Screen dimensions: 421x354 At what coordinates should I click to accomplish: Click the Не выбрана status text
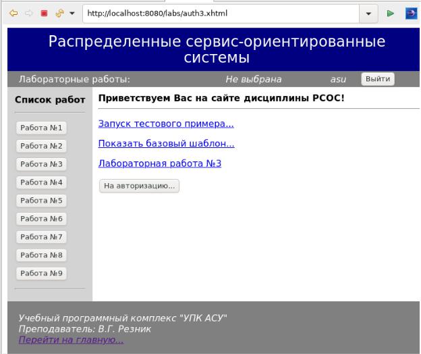point(254,79)
